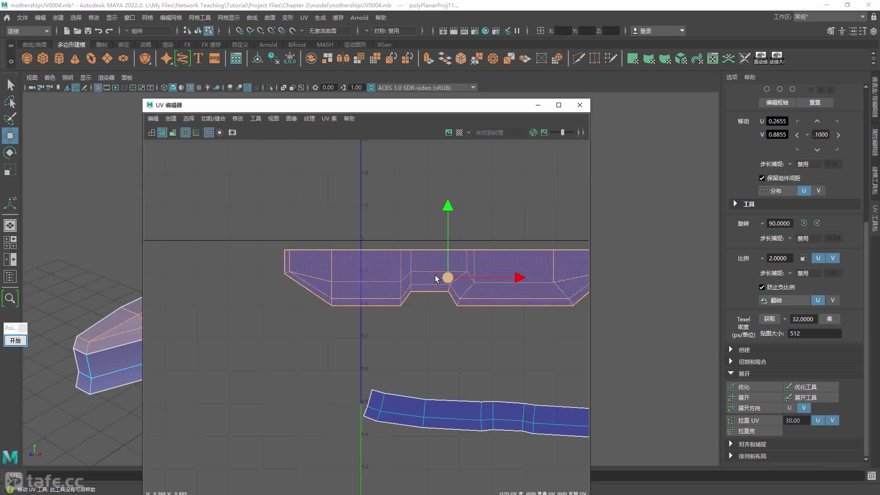Click the search magnifier icon in left panel
The width and height of the screenshot is (880, 495).
click(x=10, y=298)
